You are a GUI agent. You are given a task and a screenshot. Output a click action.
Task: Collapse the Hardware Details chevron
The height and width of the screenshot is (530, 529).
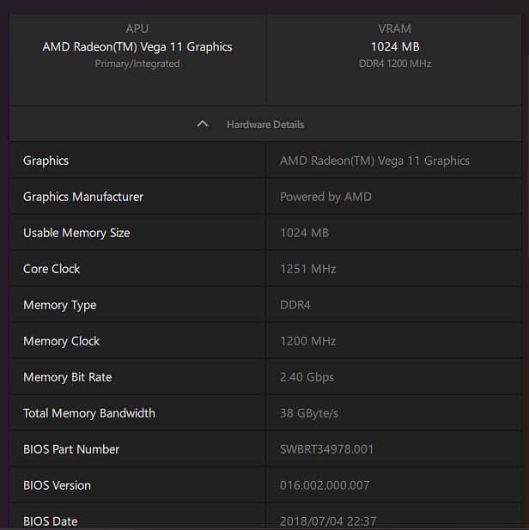pos(203,124)
